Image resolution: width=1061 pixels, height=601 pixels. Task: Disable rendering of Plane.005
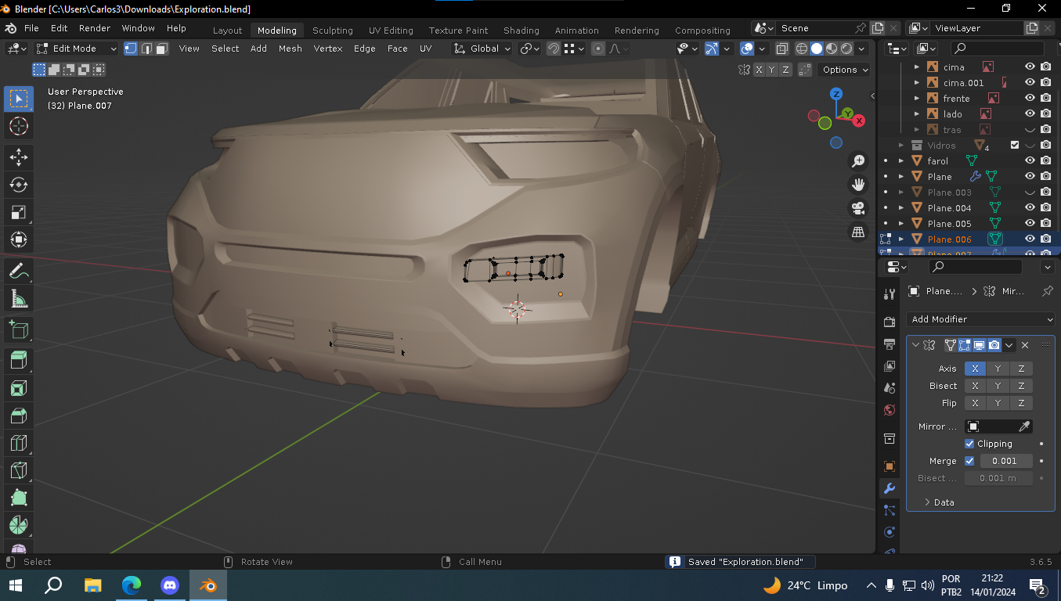pyautogui.click(x=1045, y=224)
